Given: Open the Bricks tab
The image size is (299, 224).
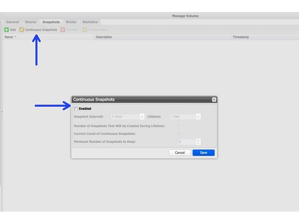Looking at the screenshot, I should tap(71, 22).
